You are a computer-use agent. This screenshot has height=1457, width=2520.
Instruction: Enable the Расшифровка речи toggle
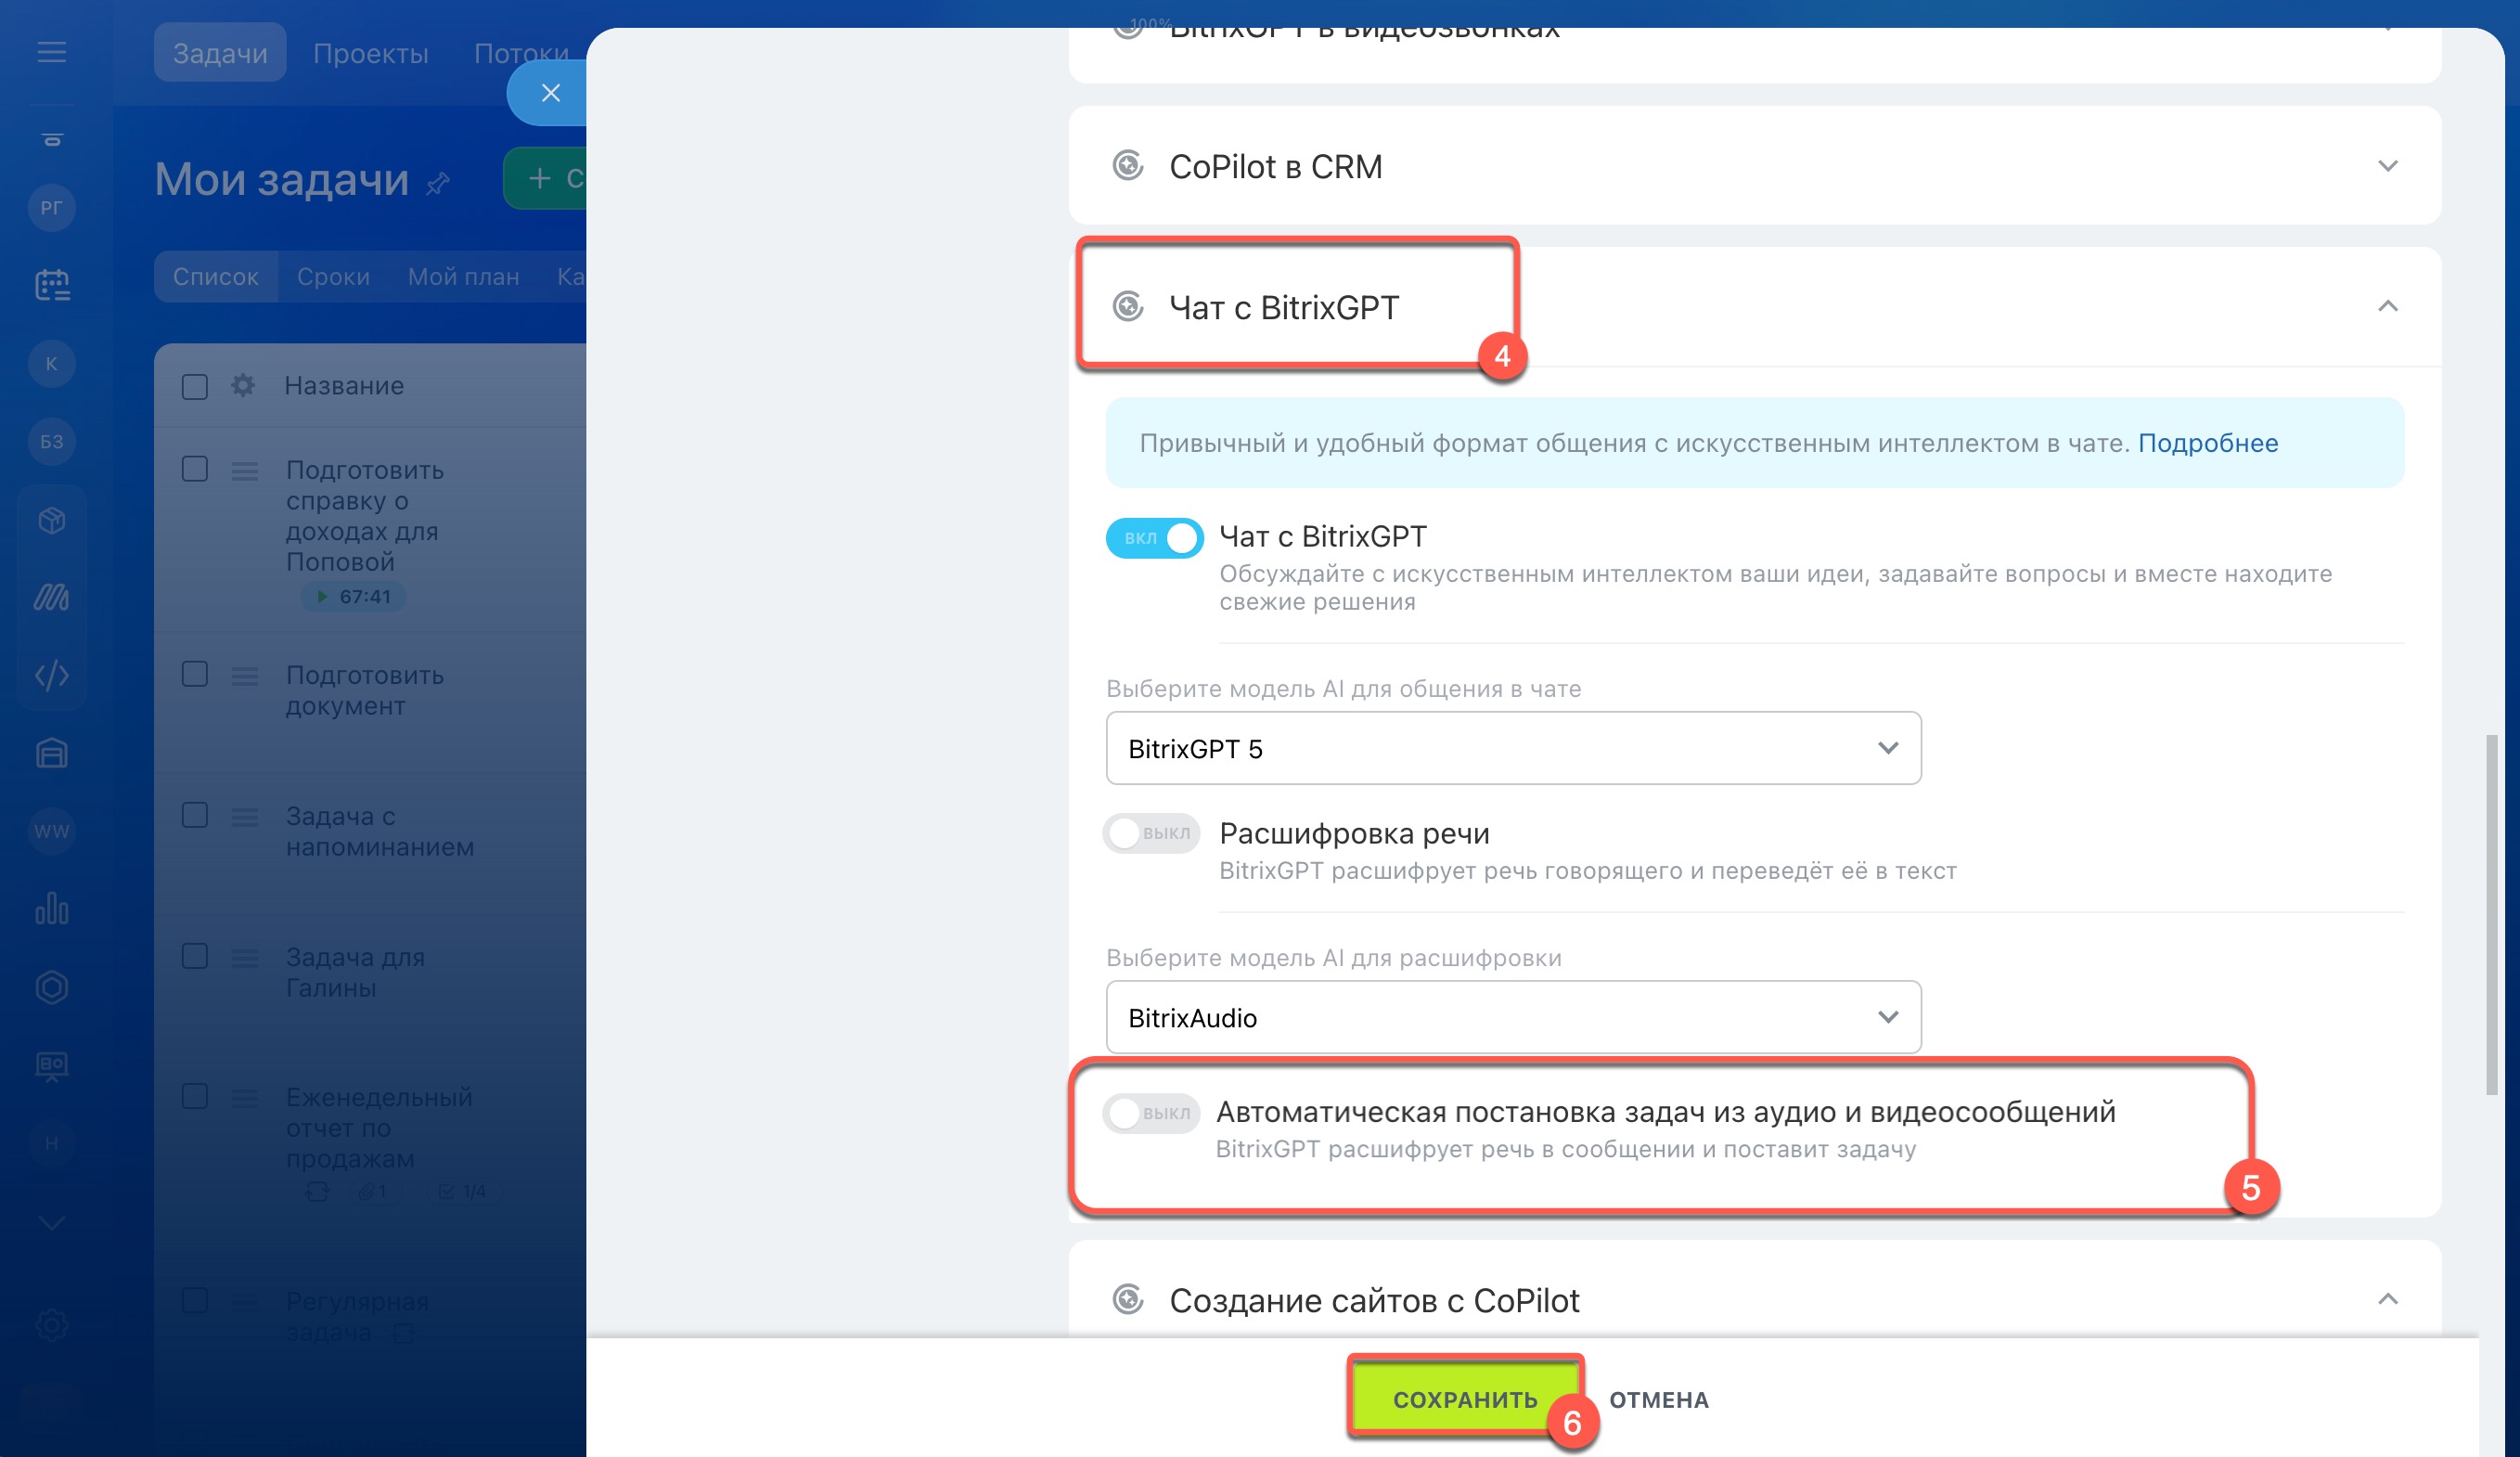1151,833
